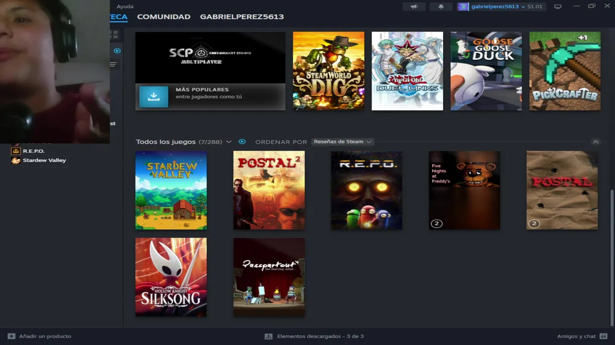Click the library vertical scrollbar
This screenshot has height=345, width=615.
tap(612, 257)
